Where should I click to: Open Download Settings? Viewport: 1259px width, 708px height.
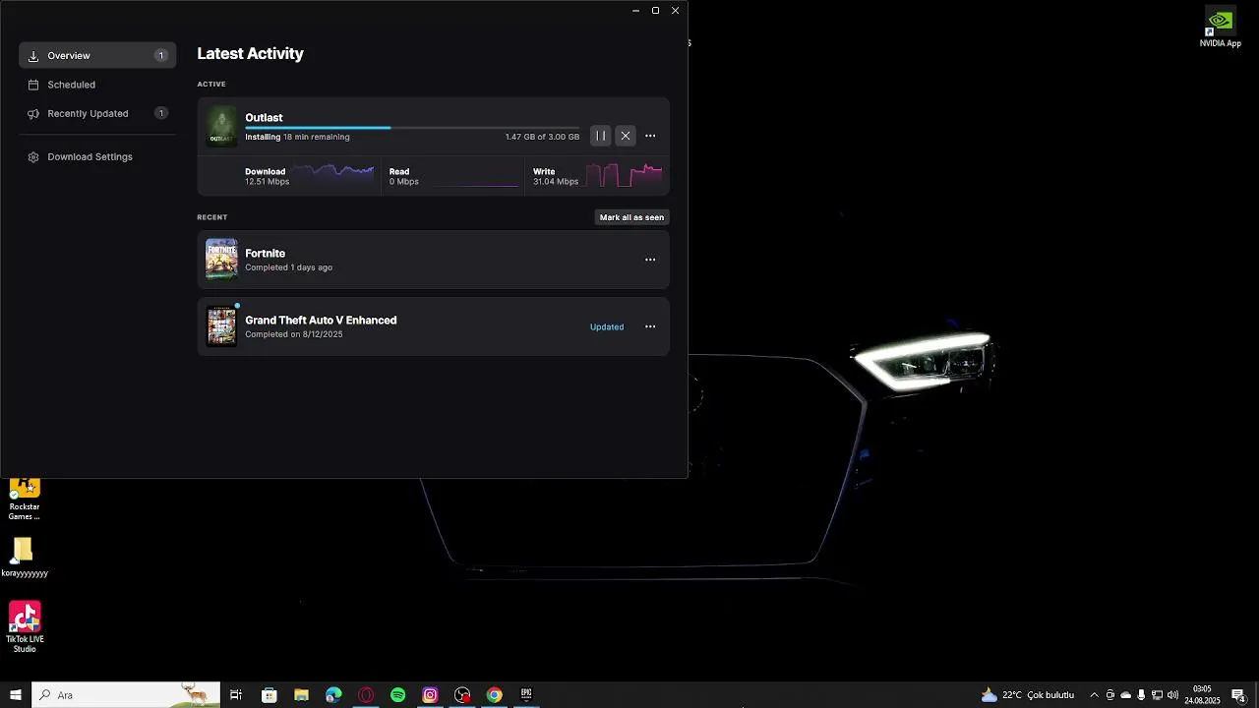[x=97, y=156]
